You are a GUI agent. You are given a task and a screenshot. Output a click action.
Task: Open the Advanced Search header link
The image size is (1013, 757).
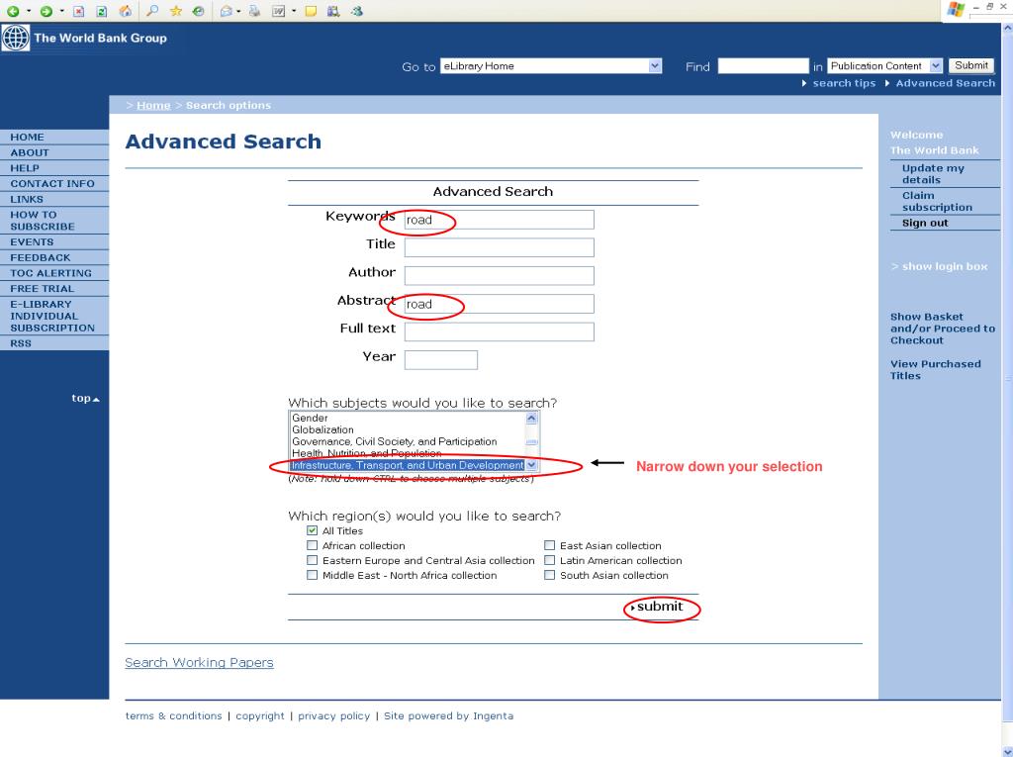(945, 83)
